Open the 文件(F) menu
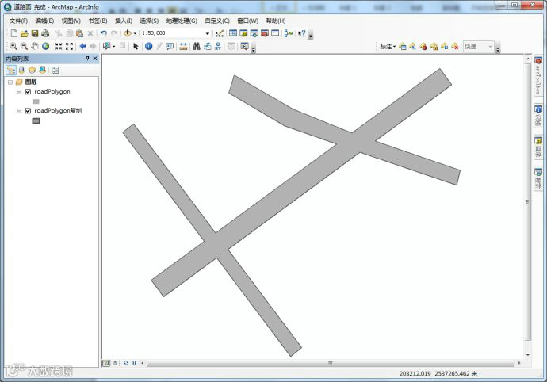This screenshot has width=547, height=382. (x=18, y=21)
